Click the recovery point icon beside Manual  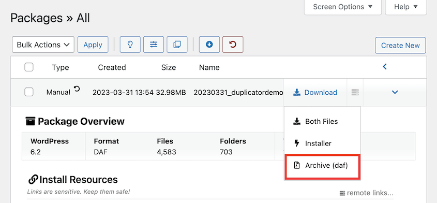pyautogui.click(x=77, y=89)
